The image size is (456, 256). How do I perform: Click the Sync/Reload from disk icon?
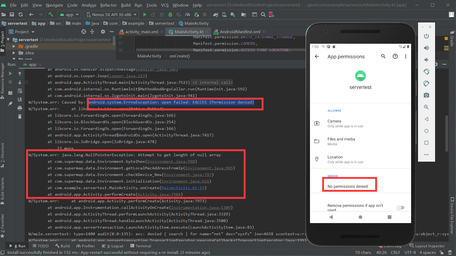tap(21, 14)
